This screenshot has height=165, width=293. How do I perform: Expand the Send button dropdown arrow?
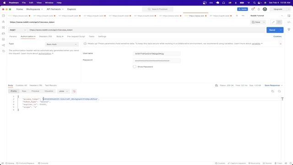point(281,30)
